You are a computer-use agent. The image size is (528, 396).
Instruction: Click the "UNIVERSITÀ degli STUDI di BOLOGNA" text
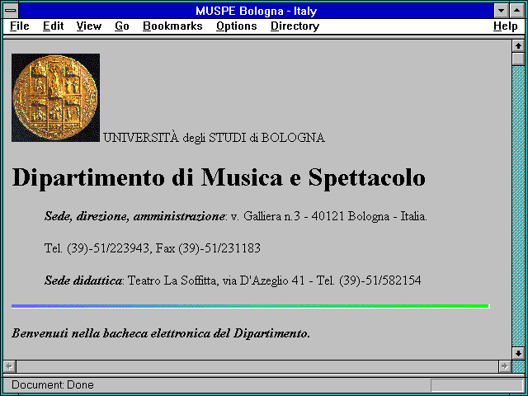tap(214, 138)
